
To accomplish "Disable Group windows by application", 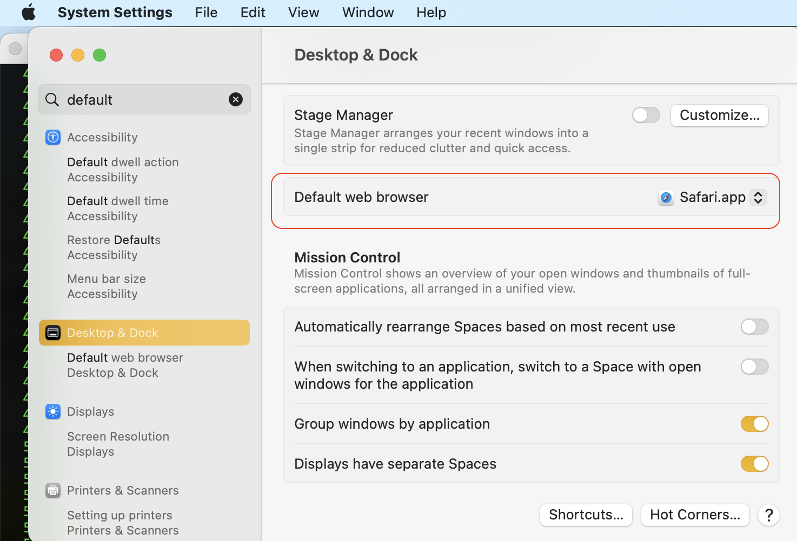I will pyautogui.click(x=754, y=424).
